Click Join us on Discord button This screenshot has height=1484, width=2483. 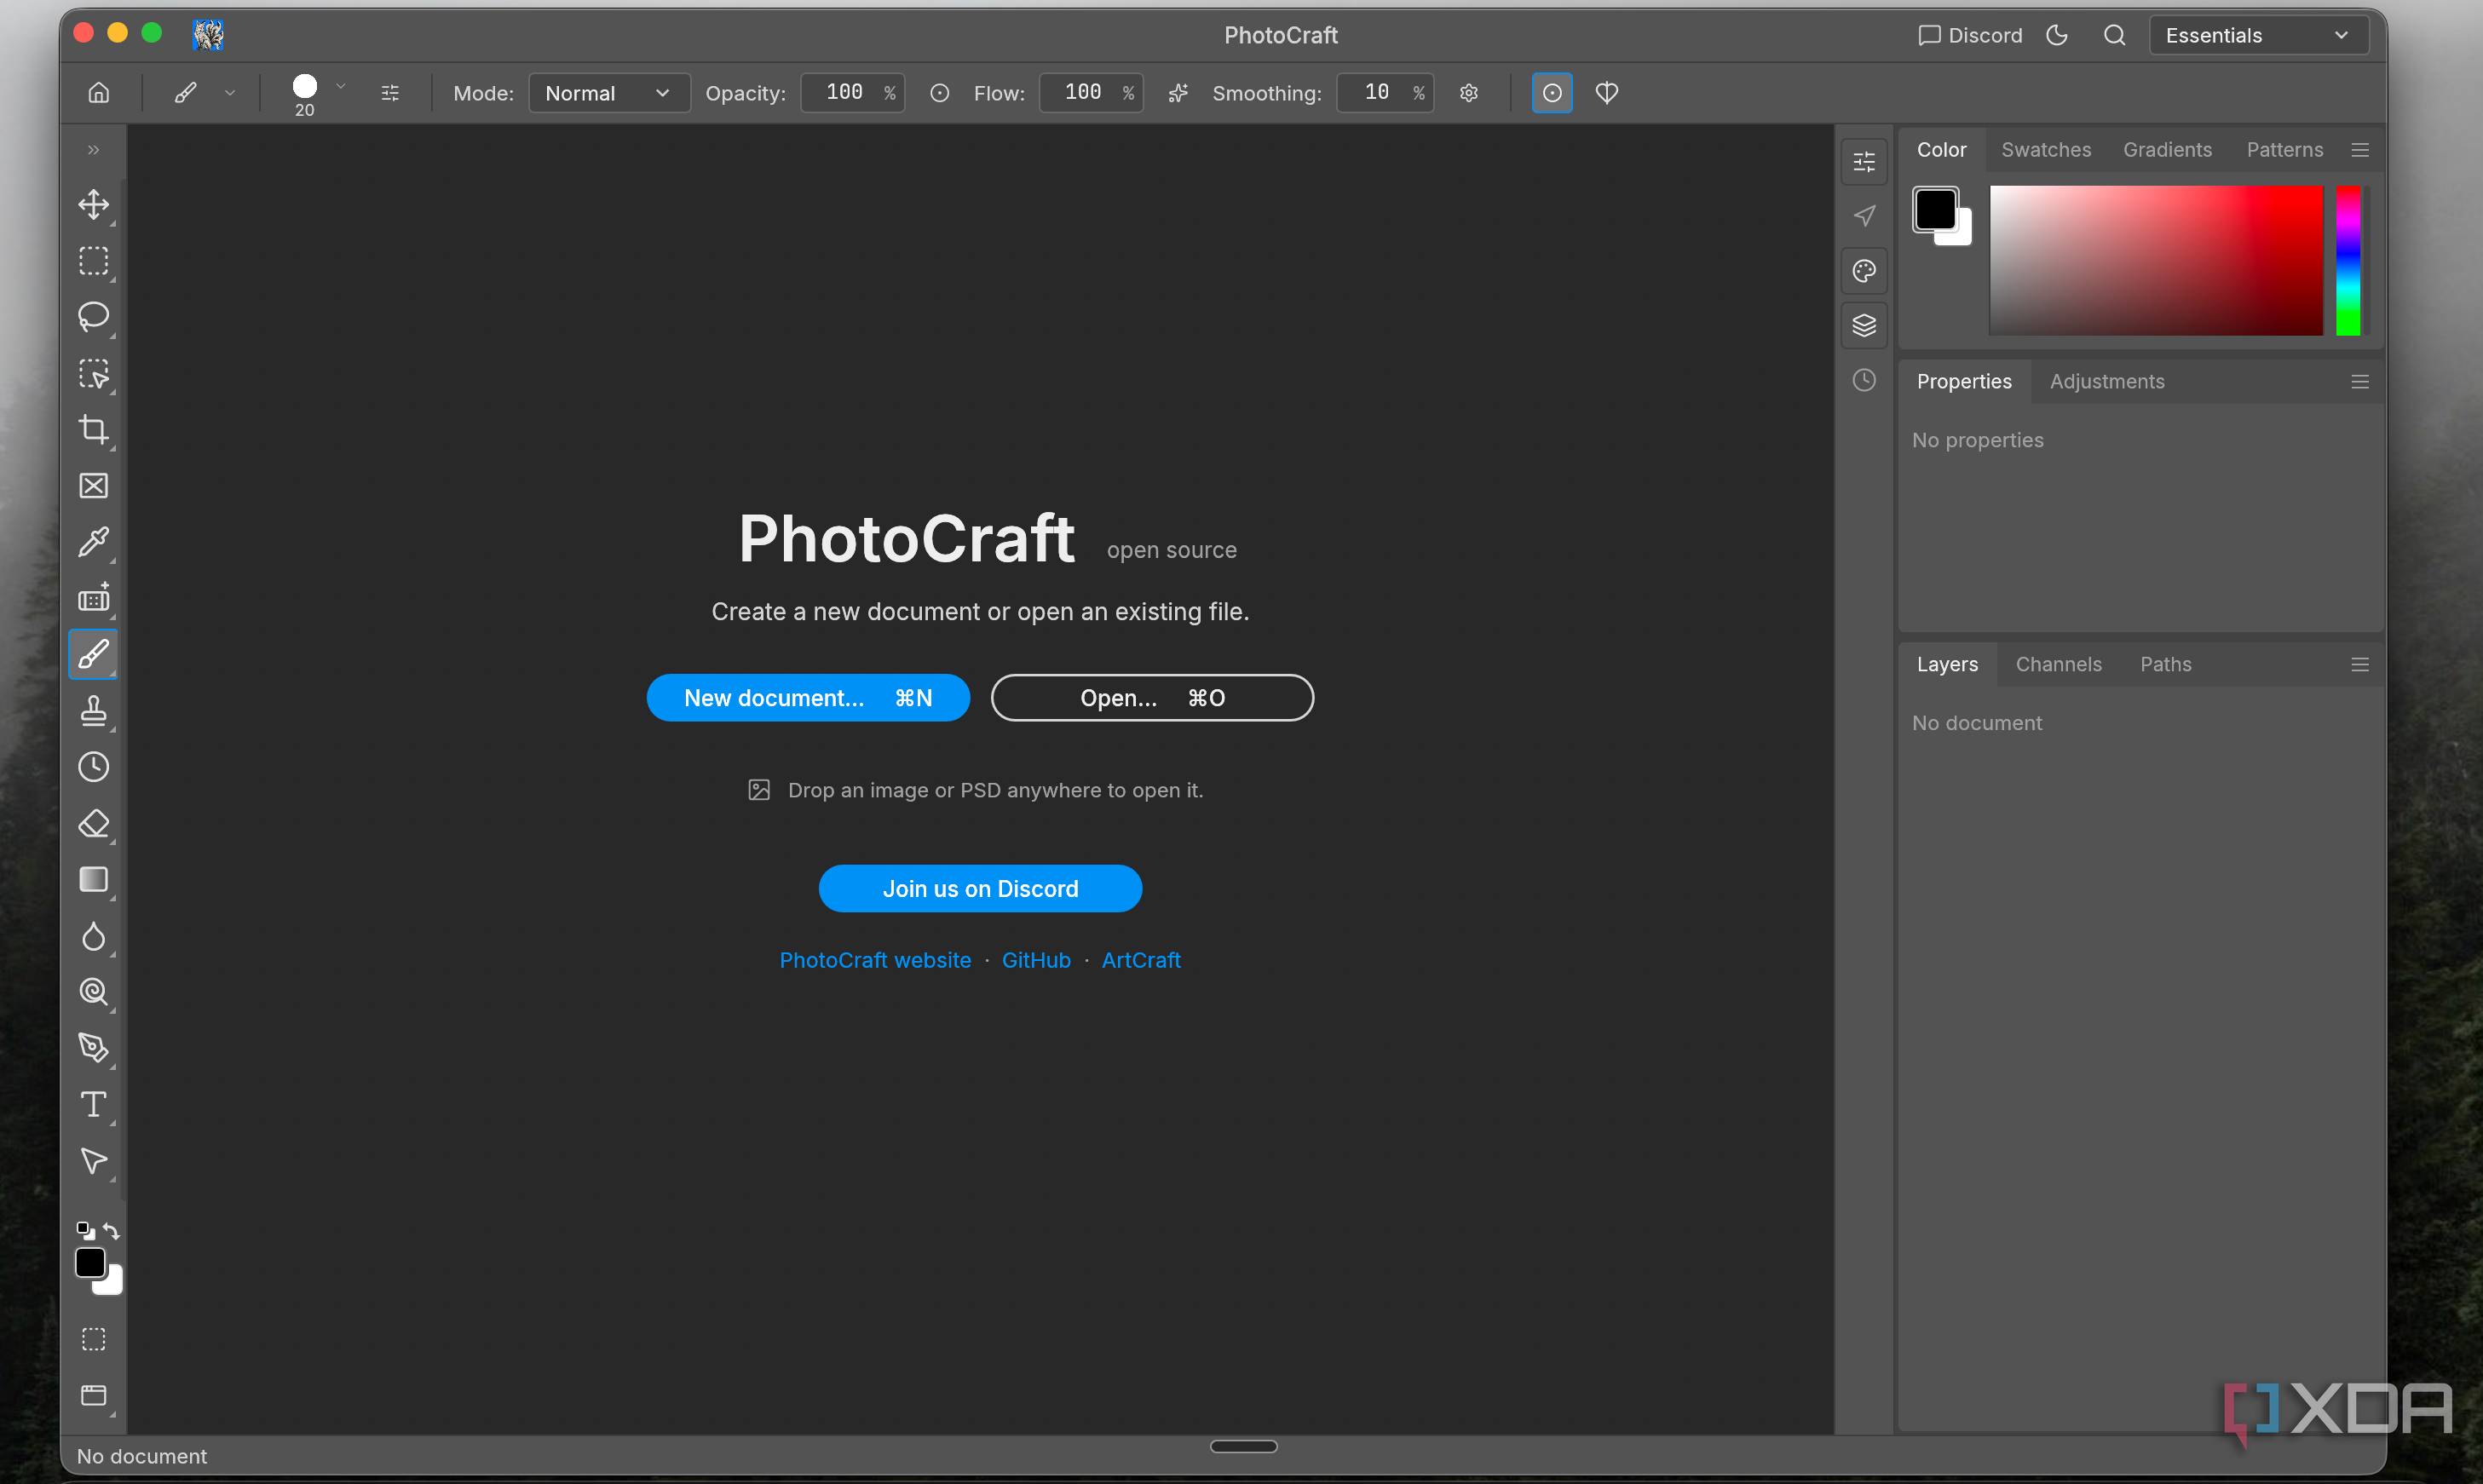980,889
